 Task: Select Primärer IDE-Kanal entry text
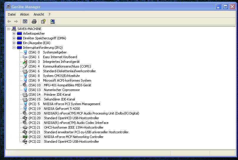(x=57, y=95)
